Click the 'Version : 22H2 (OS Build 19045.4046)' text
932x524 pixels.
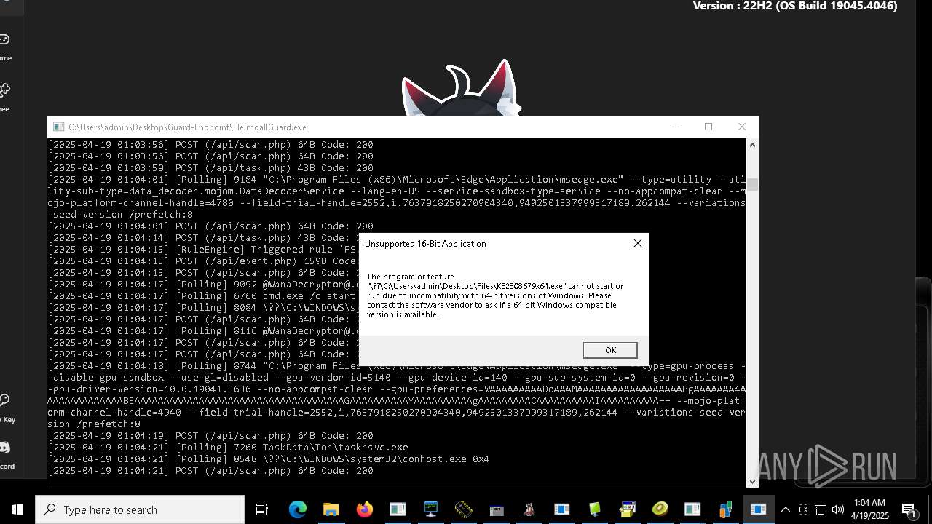[x=795, y=6]
